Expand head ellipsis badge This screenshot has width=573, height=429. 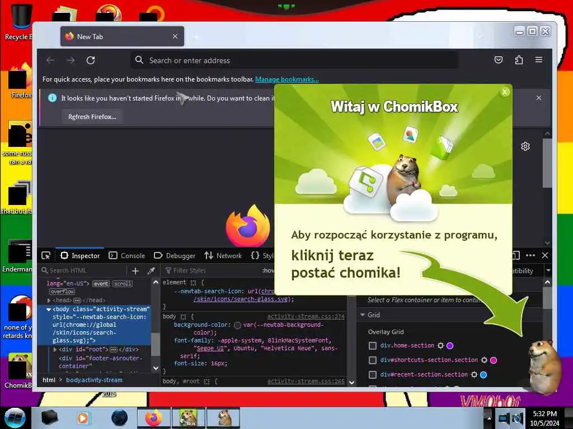77,300
